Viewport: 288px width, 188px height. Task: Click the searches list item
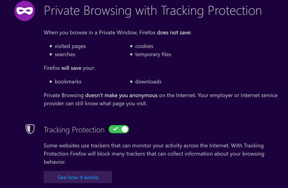point(65,55)
